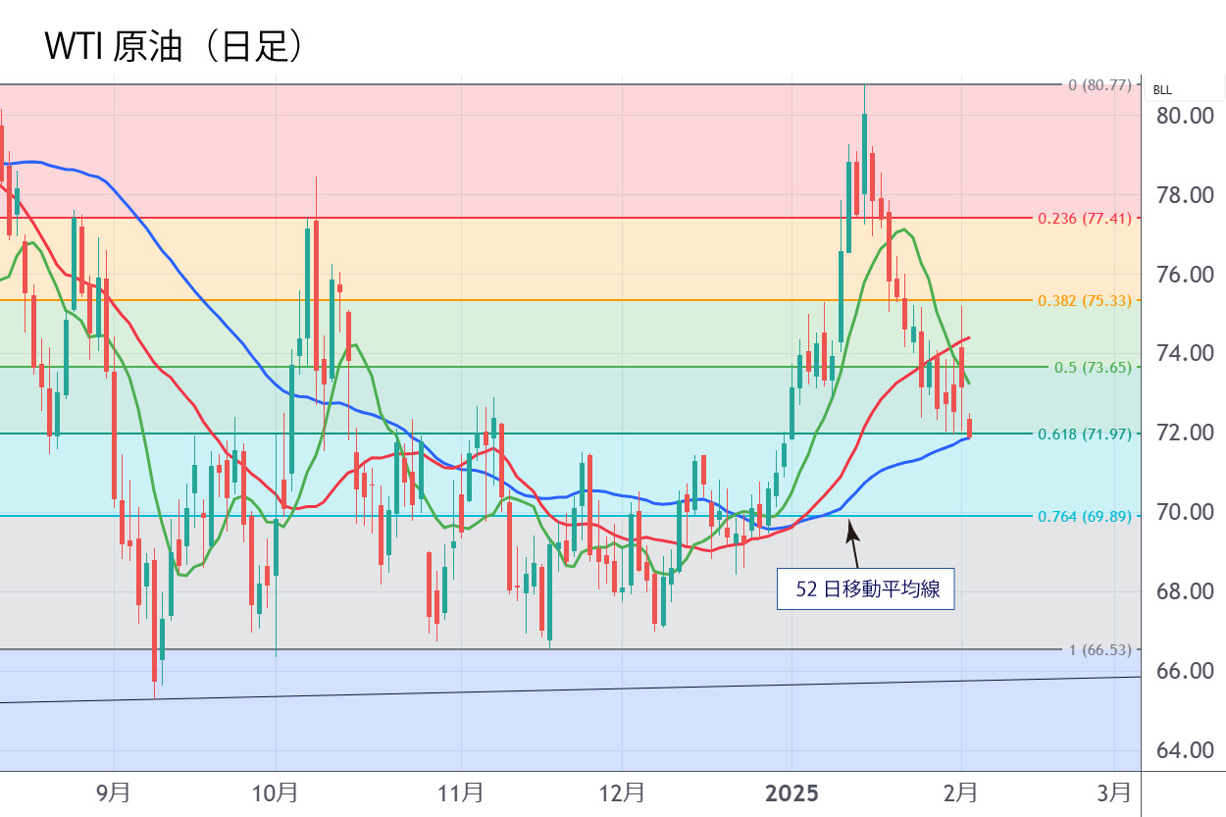The width and height of the screenshot is (1226, 817).
Task: Click the 9月 label on time axis
Action: 114,791
